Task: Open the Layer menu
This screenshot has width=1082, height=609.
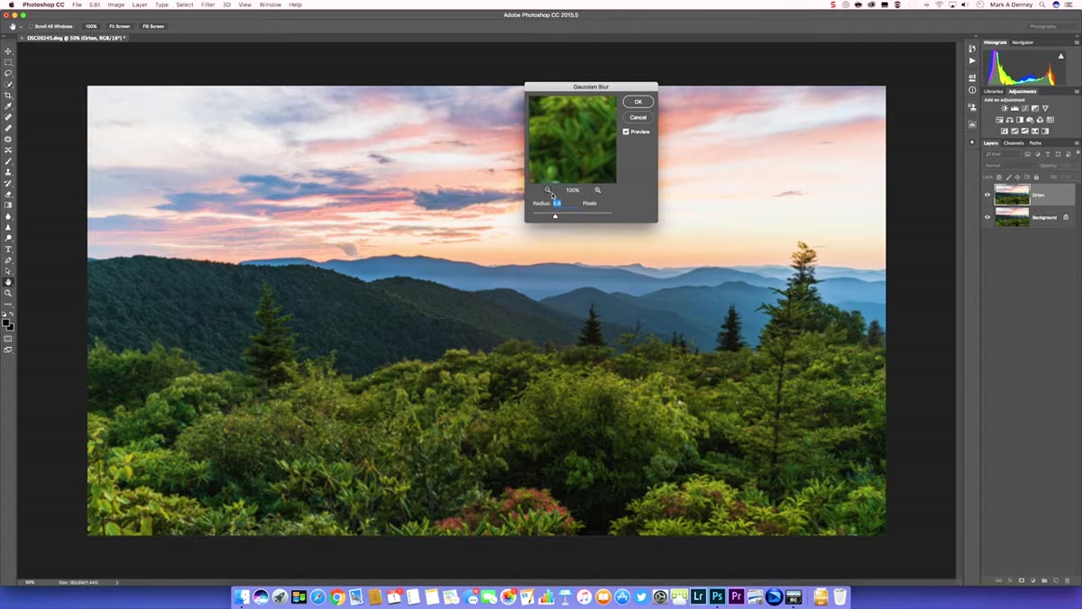Action: [140, 5]
